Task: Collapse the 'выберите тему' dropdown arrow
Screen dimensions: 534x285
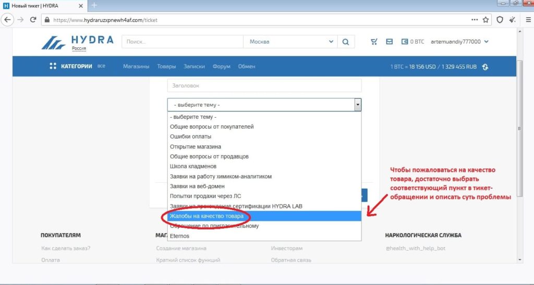Action: pos(357,105)
